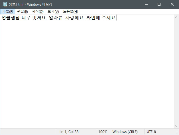This screenshot has height=135, width=179.
Task: Click the Notepad icon in title bar
Action: pos(5,4)
